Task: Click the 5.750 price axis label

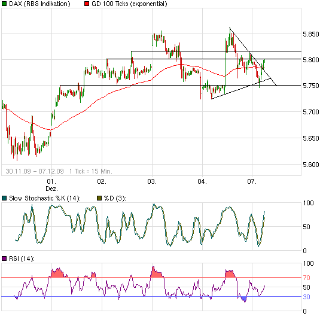Action: (x=310, y=86)
